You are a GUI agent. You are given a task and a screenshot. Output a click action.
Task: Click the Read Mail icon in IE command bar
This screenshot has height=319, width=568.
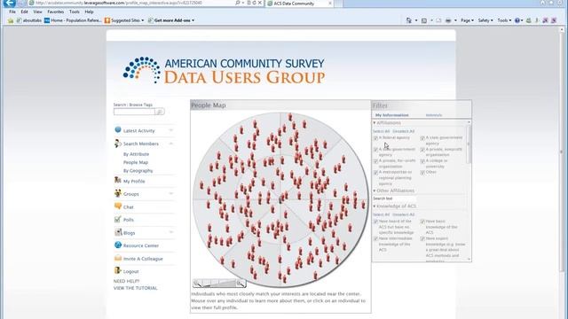438,20
